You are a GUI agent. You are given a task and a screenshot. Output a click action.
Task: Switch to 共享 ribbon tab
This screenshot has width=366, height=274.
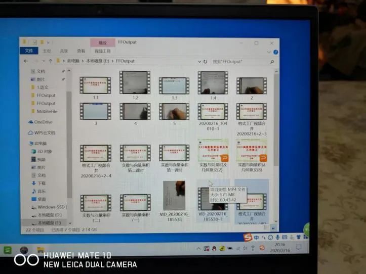(63, 51)
